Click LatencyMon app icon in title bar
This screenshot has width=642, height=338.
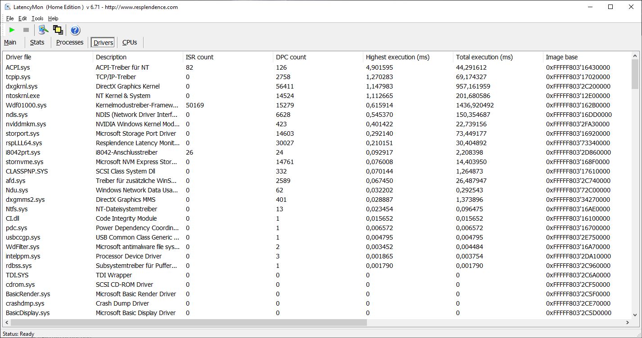point(7,7)
